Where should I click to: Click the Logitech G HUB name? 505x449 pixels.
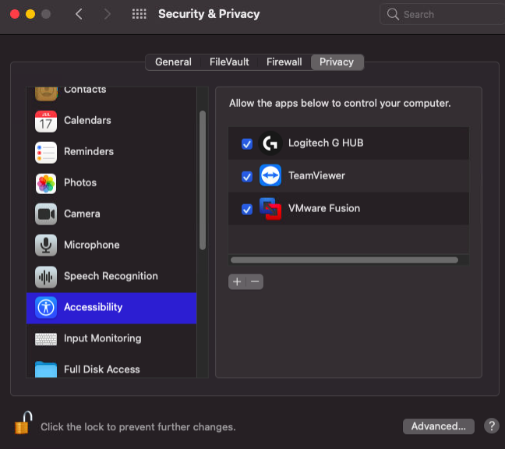(x=326, y=143)
